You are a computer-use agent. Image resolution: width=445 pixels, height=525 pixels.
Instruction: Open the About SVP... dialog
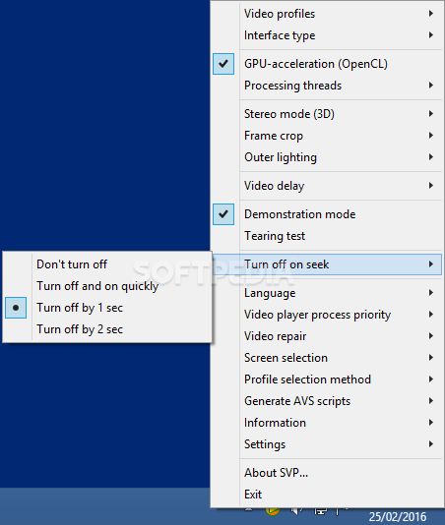coord(327,473)
